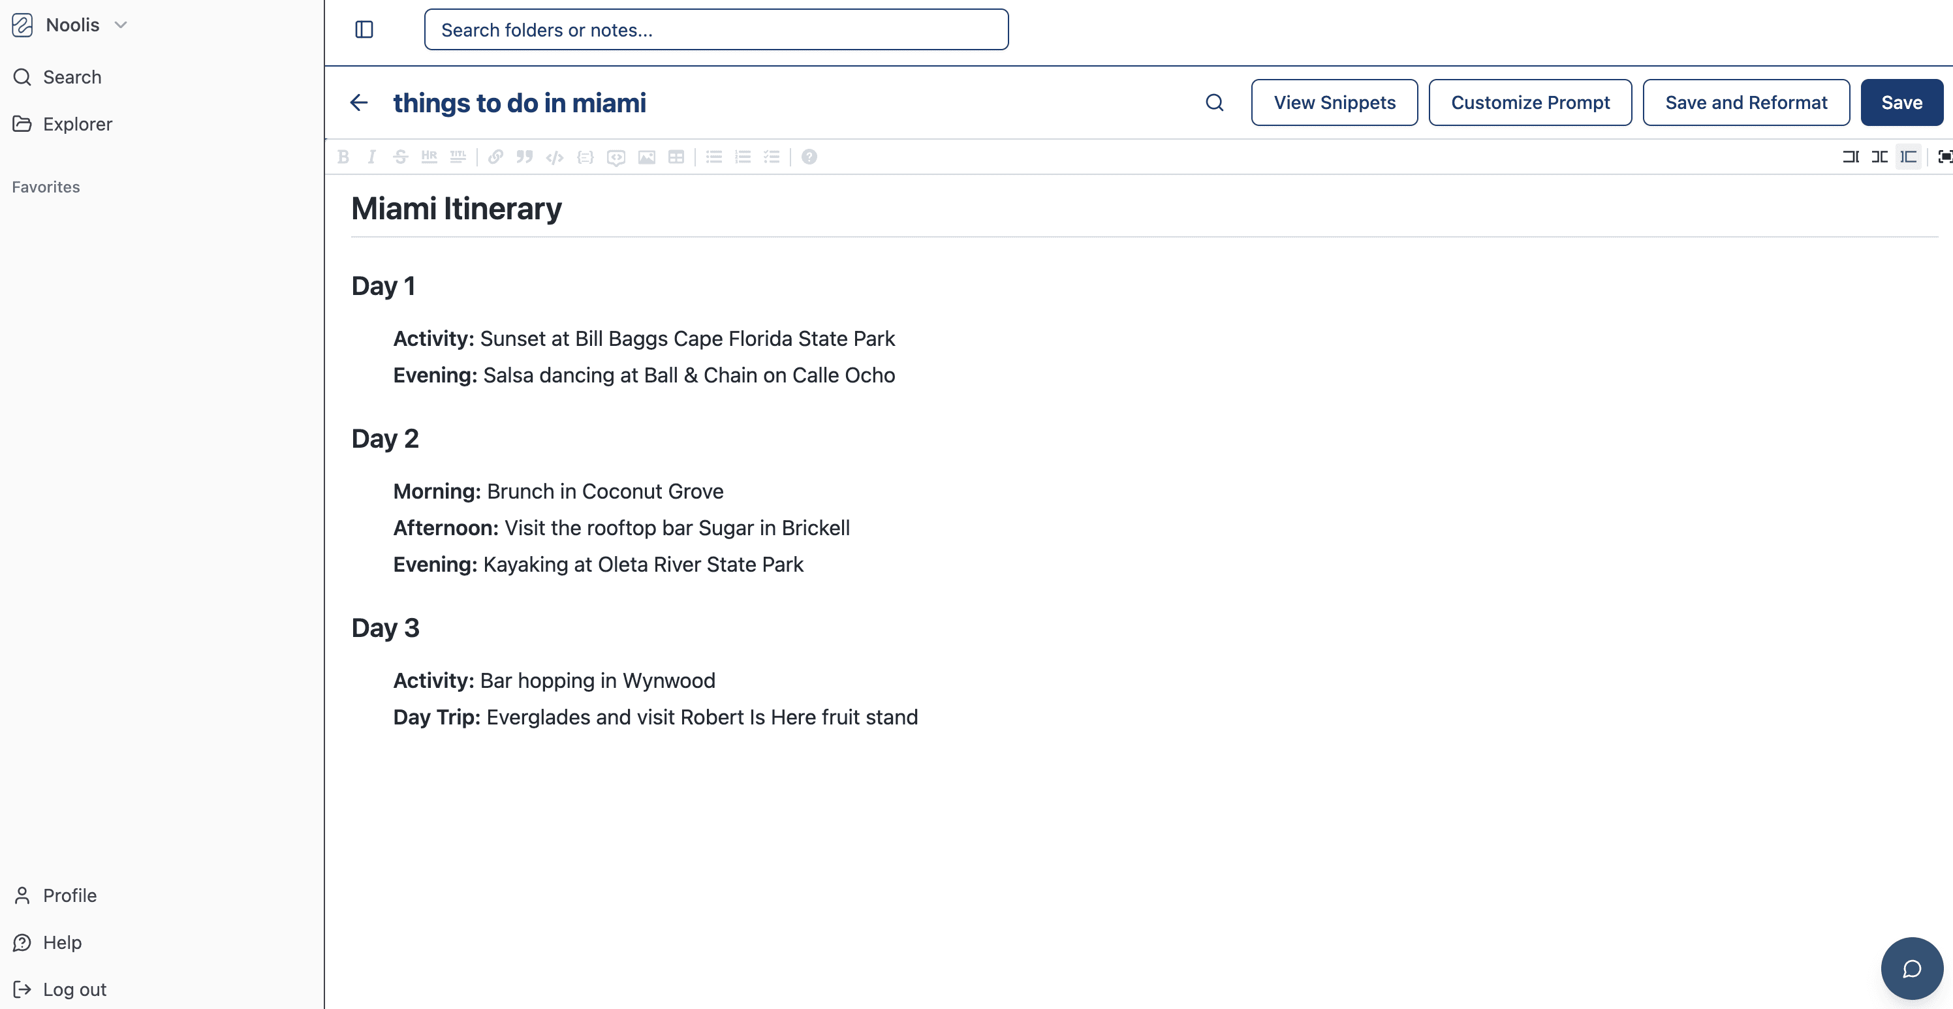This screenshot has width=1953, height=1009.
Task: Select the italic formatting icon
Action: click(x=371, y=157)
